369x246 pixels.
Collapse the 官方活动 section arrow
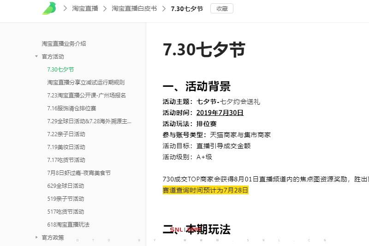pos(36,56)
